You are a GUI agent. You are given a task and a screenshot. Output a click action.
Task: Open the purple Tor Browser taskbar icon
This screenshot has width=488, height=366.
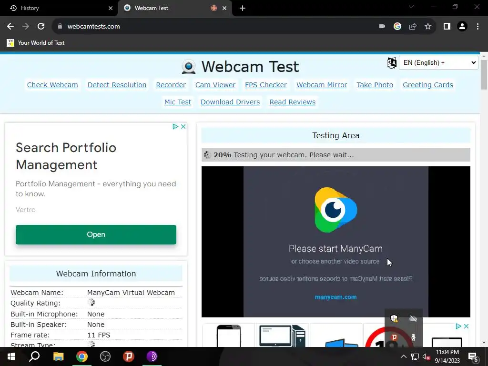tap(152, 356)
